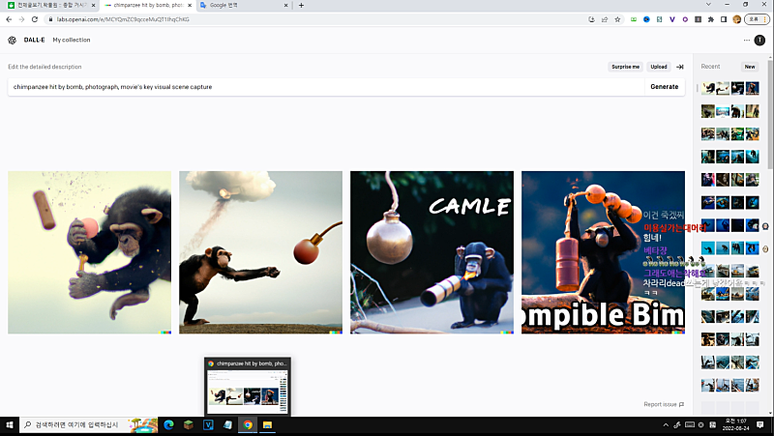The height and width of the screenshot is (436, 774).
Task: Click the Windows taskbar search box
Action: [x=89, y=424]
